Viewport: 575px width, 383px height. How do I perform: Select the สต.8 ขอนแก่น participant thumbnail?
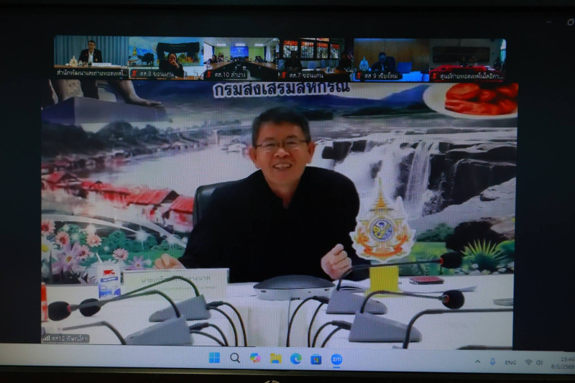(x=166, y=57)
